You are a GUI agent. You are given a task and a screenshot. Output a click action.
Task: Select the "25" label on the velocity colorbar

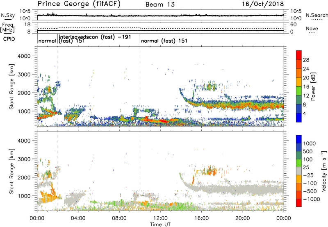pyautogui.click(x=306, y=168)
